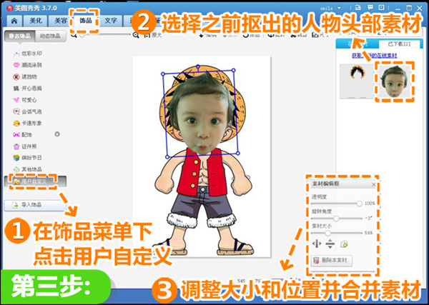Viewport: 429px width, 305px height.
Task: Click the 导入饰品 import button
Action: 34,205
